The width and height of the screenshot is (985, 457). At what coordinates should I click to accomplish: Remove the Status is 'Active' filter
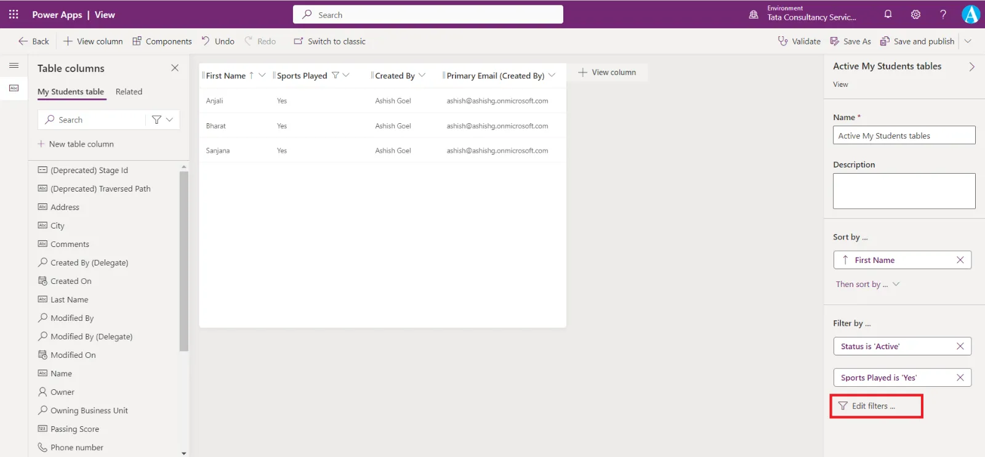click(x=960, y=346)
